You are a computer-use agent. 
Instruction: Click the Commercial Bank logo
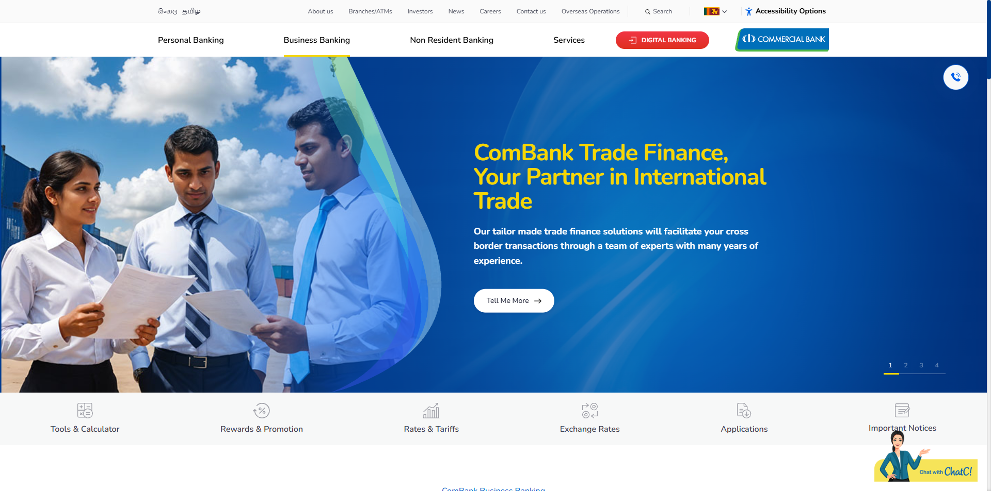pos(782,40)
